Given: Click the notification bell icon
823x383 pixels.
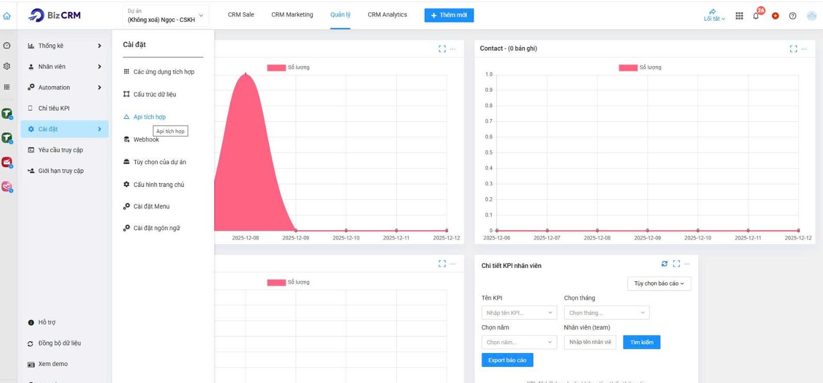Looking at the screenshot, I should point(756,16).
